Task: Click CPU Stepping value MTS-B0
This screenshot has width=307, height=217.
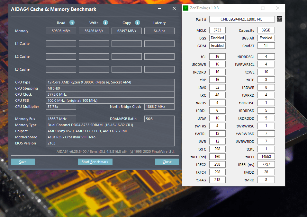Action: 110,88
